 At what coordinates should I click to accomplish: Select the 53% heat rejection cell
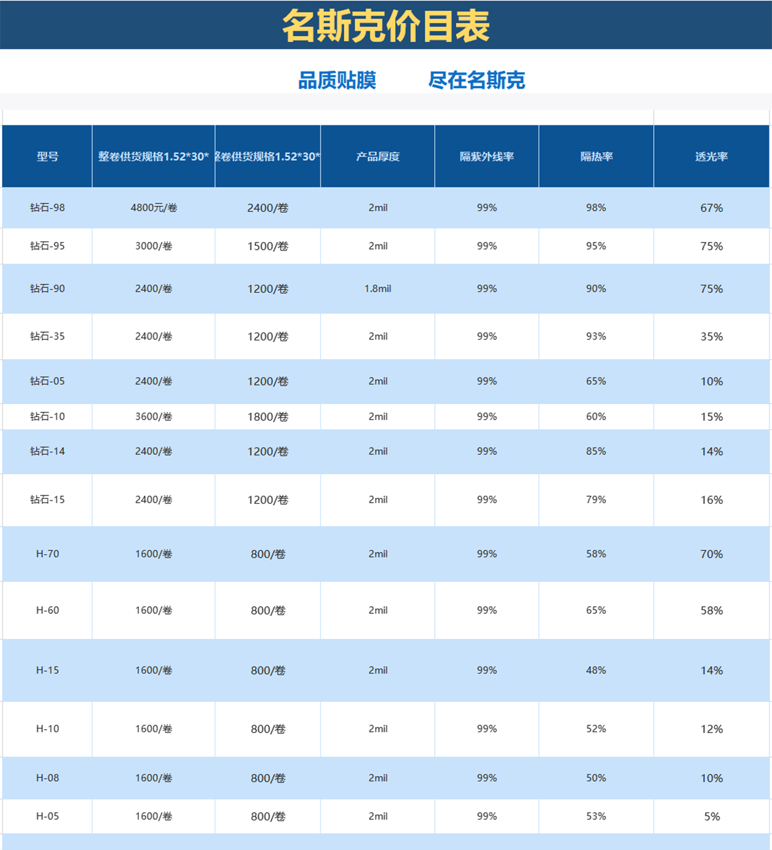click(596, 817)
